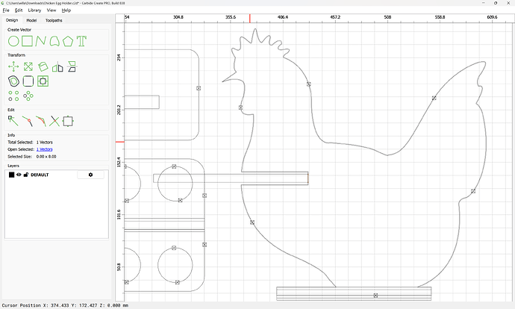This screenshot has width=515, height=309.
Task: Click the Rotate transform tool
Action: coord(43,67)
